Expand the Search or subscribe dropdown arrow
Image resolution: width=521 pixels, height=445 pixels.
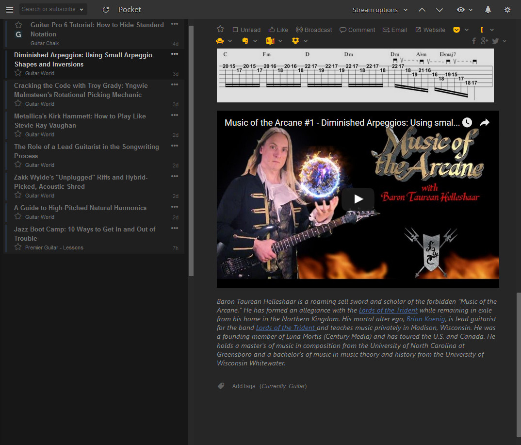click(x=81, y=10)
